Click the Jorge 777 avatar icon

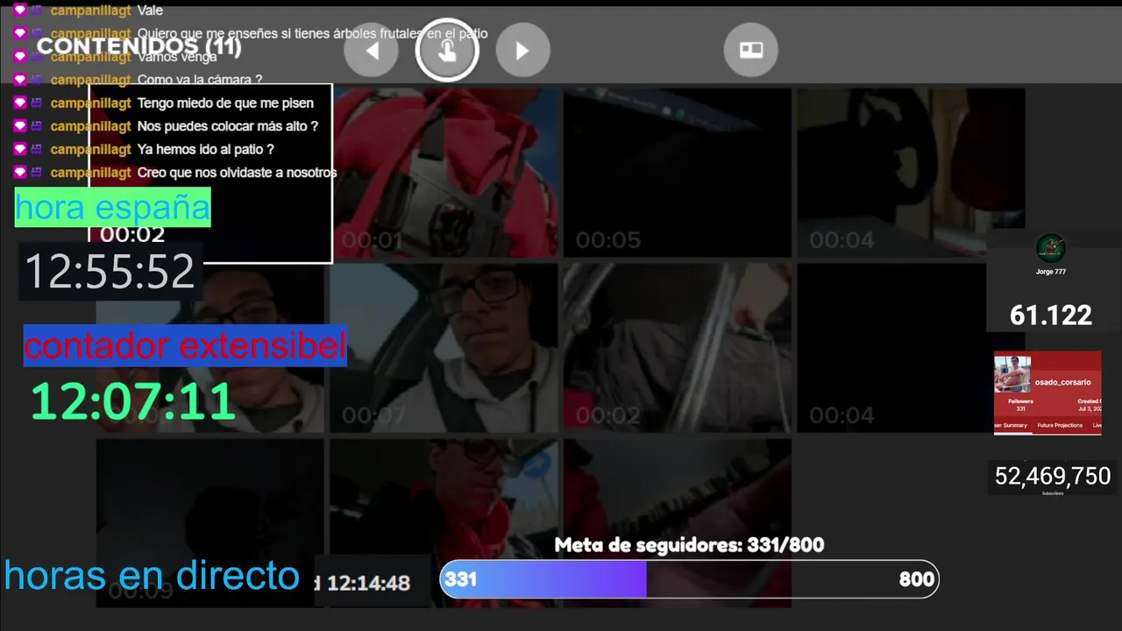(1050, 248)
